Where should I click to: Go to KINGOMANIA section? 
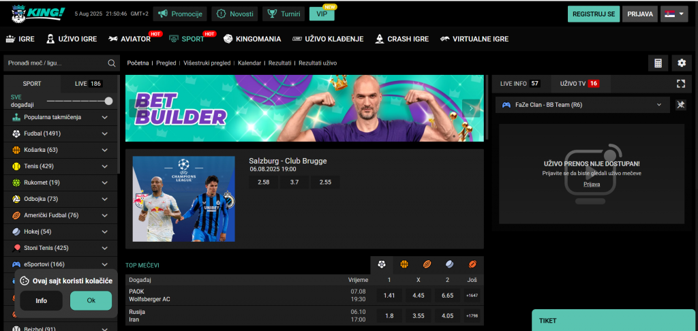point(252,39)
